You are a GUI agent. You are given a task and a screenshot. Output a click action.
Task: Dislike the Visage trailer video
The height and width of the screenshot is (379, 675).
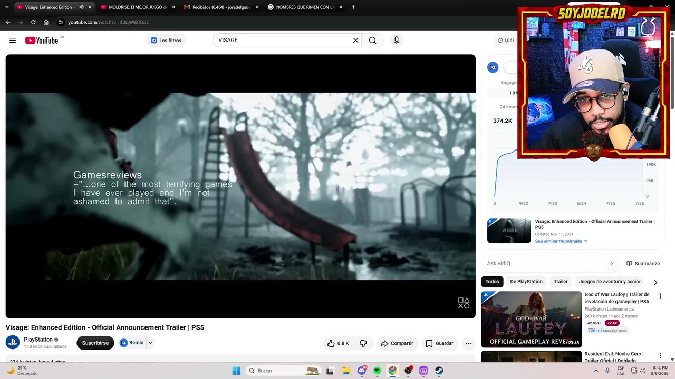(x=363, y=343)
